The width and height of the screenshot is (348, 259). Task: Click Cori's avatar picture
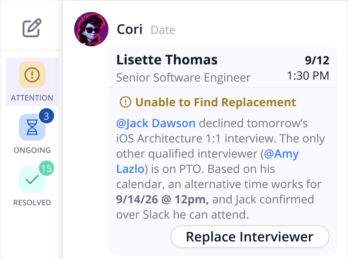91,29
